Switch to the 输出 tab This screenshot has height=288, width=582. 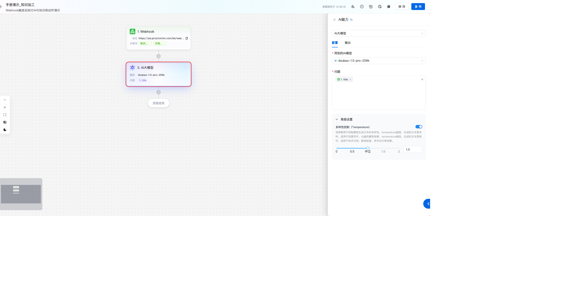click(348, 43)
